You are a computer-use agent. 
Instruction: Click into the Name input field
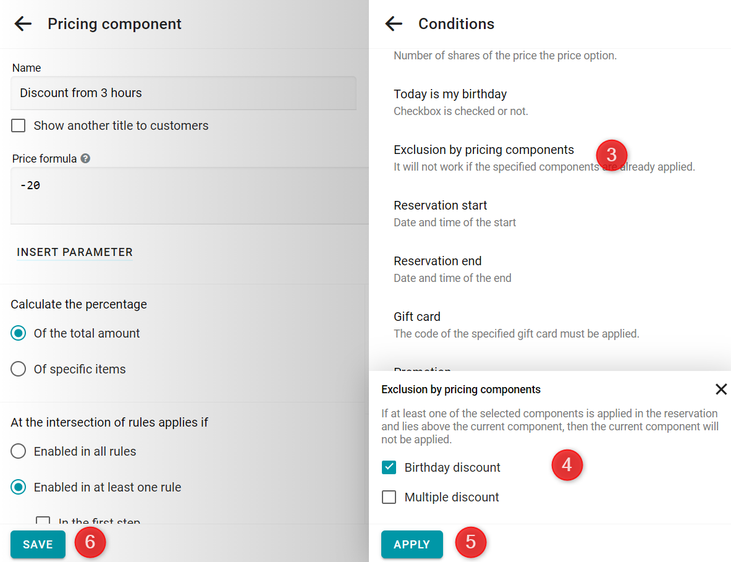click(x=184, y=93)
